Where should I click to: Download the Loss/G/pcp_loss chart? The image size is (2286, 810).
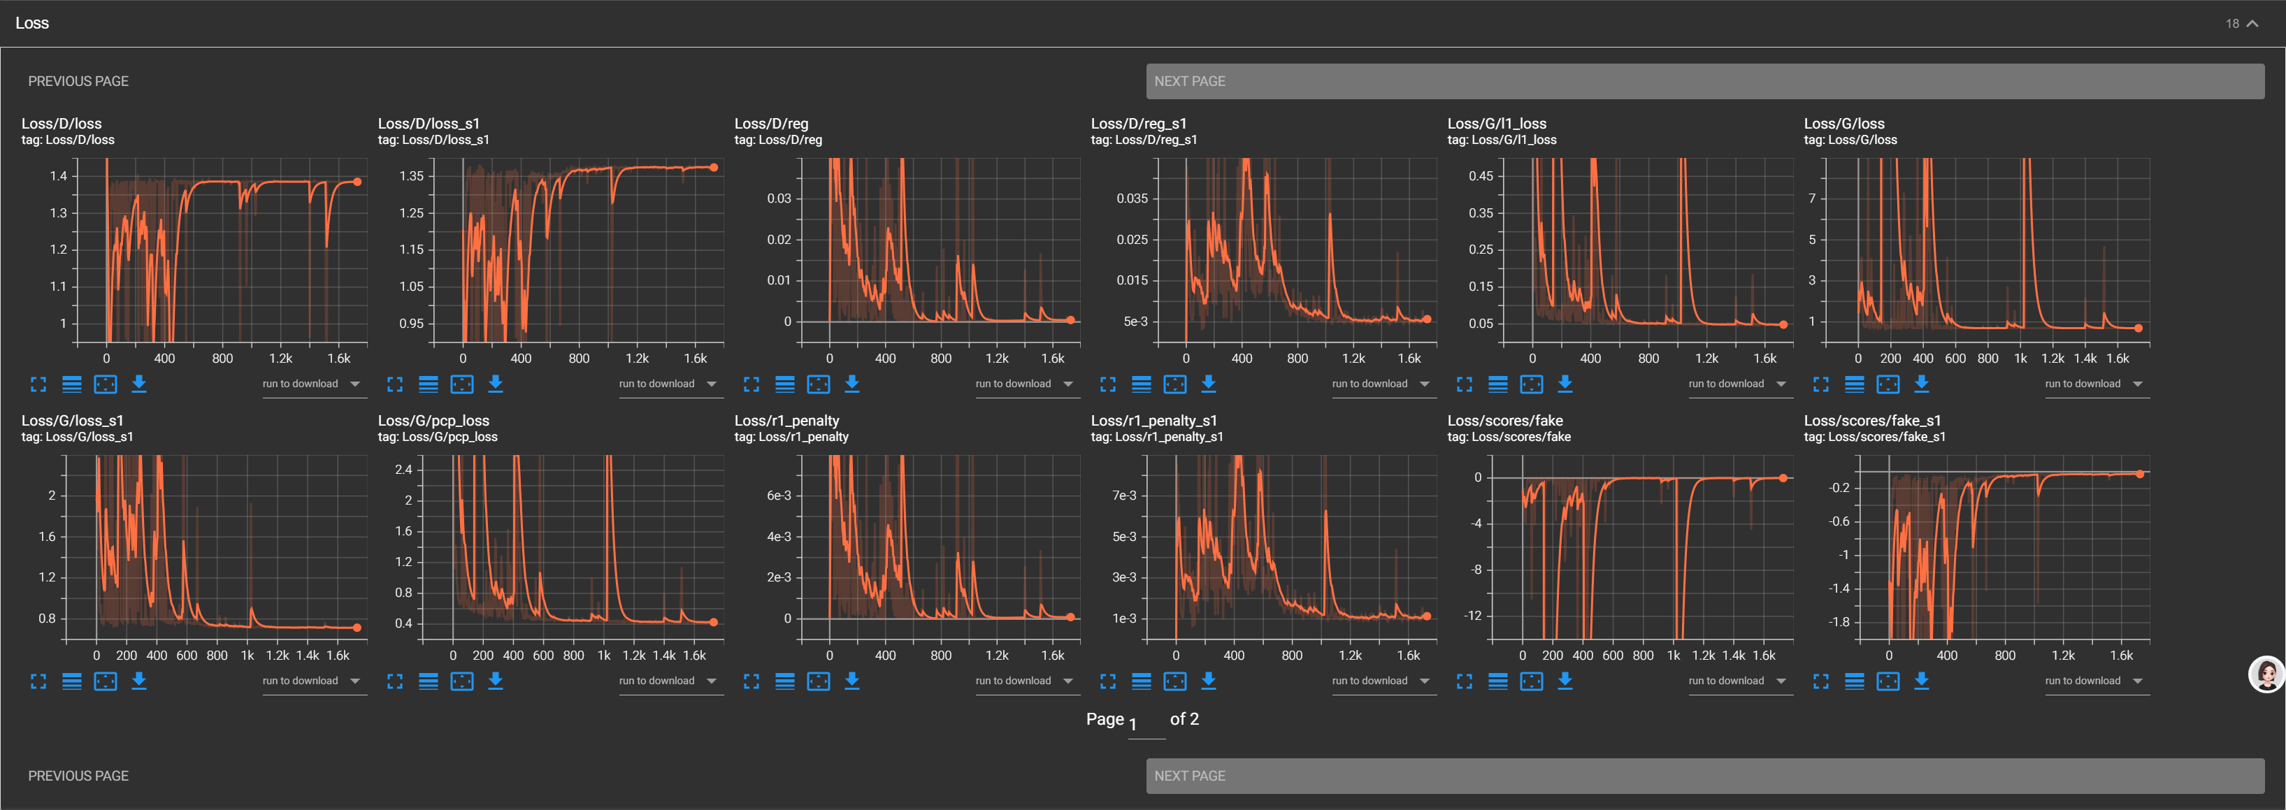496,681
